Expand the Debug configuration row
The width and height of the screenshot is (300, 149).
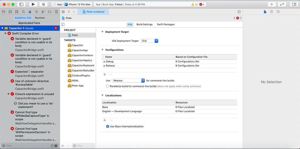click(105, 61)
